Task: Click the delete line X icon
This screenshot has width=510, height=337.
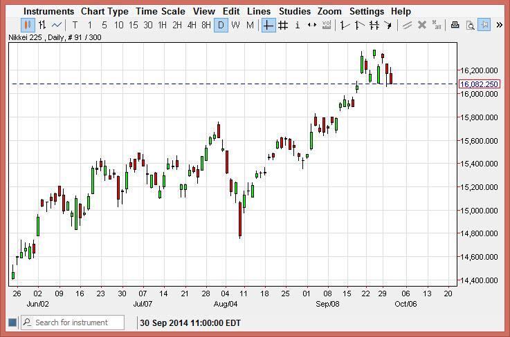Action: coord(421,26)
